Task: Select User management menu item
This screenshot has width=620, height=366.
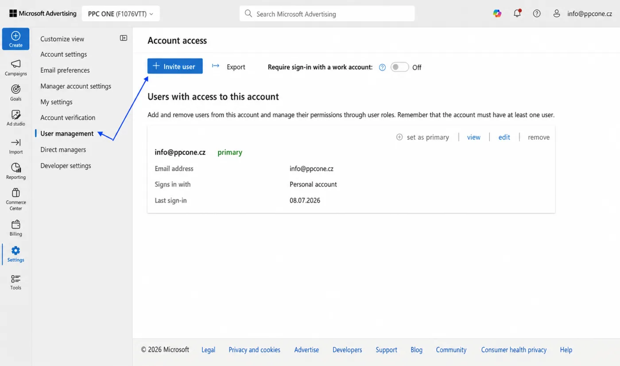Action: (67, 133)
